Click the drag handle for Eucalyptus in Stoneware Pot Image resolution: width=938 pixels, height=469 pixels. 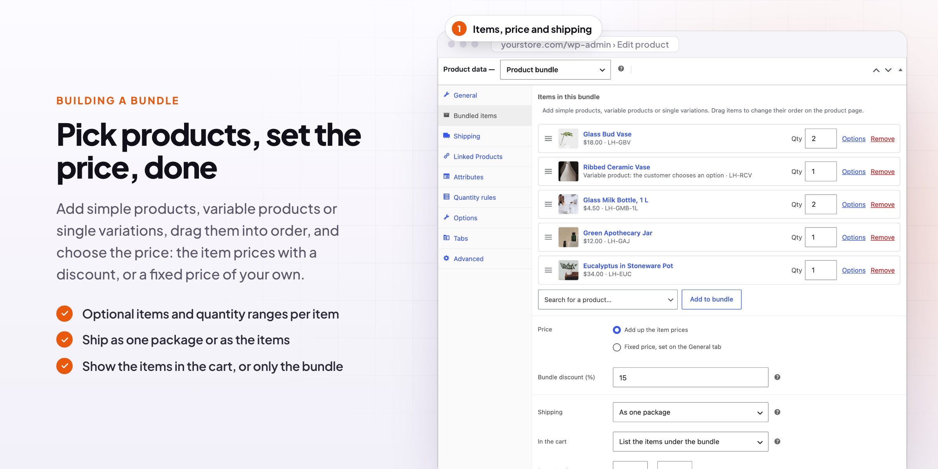pos(548,270)
